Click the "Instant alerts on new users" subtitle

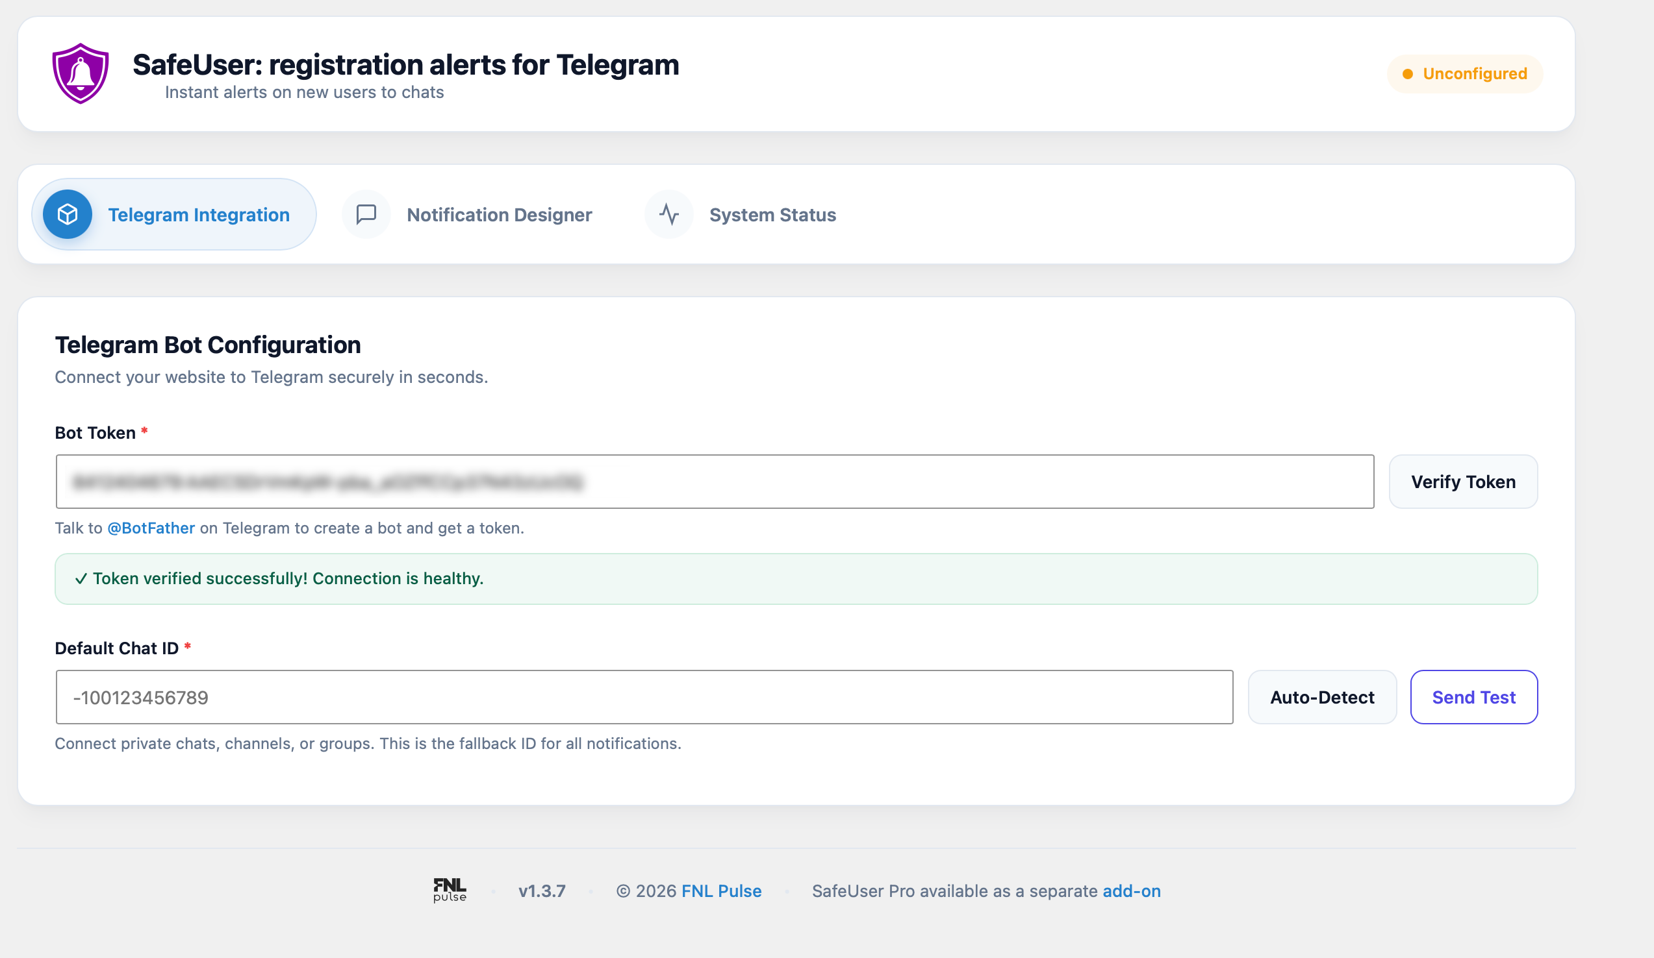pos(305,92)
